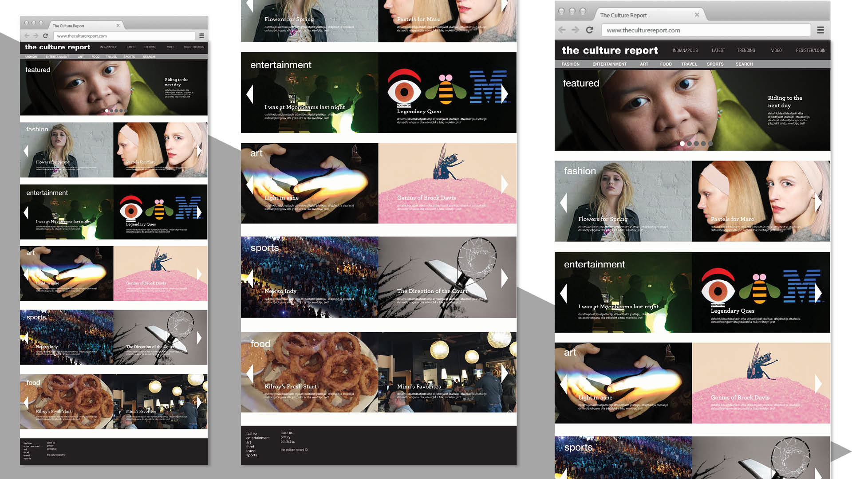Open 'Riding to the next day' in right browser

pyautogui.click(x=785, y=101)
